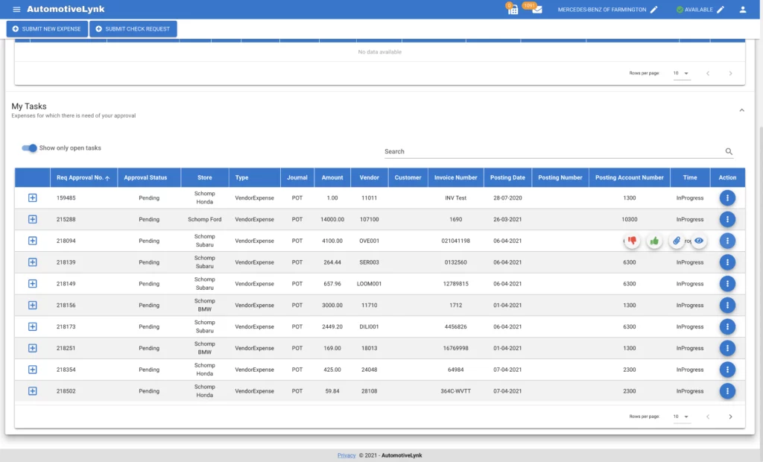Edit Available status pencil icon

[721, 9]
